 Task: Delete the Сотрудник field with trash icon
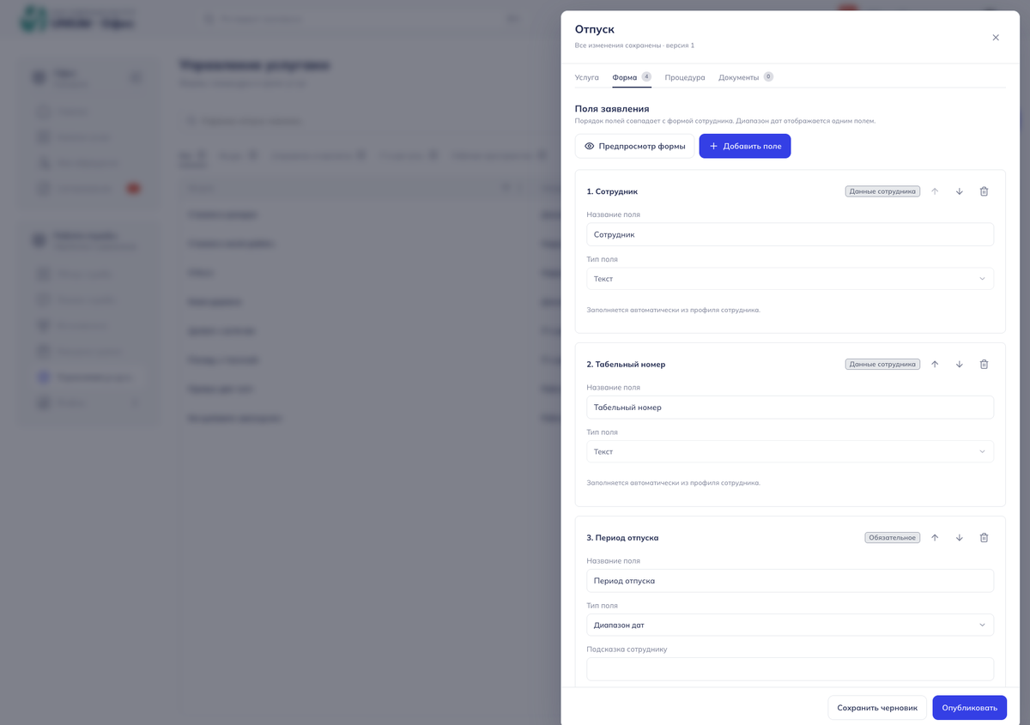pyautogui.click(x=984, y=191)
